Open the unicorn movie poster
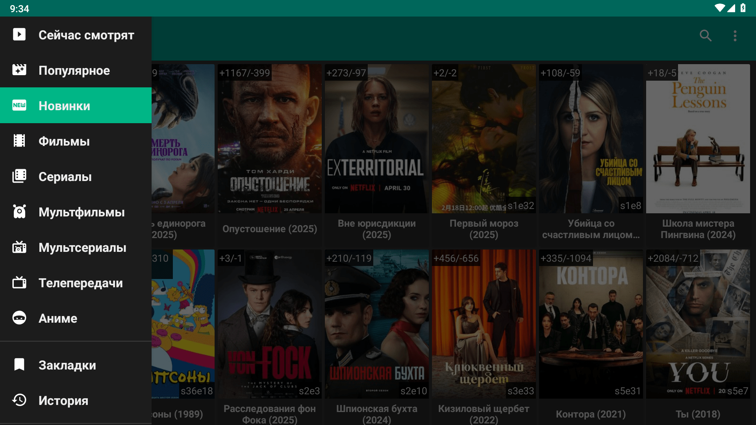This screenshot has height=425, width=756. (x=183, y=139)
